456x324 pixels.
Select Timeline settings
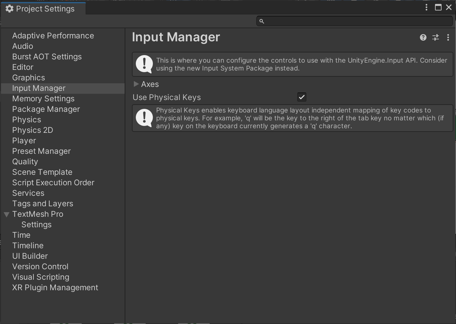tap(28, 246)
